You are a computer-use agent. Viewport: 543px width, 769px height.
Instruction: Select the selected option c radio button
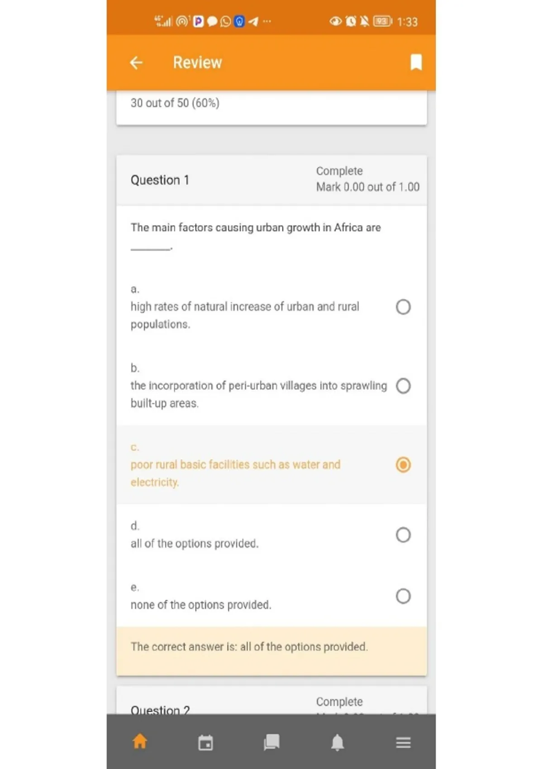403,465
